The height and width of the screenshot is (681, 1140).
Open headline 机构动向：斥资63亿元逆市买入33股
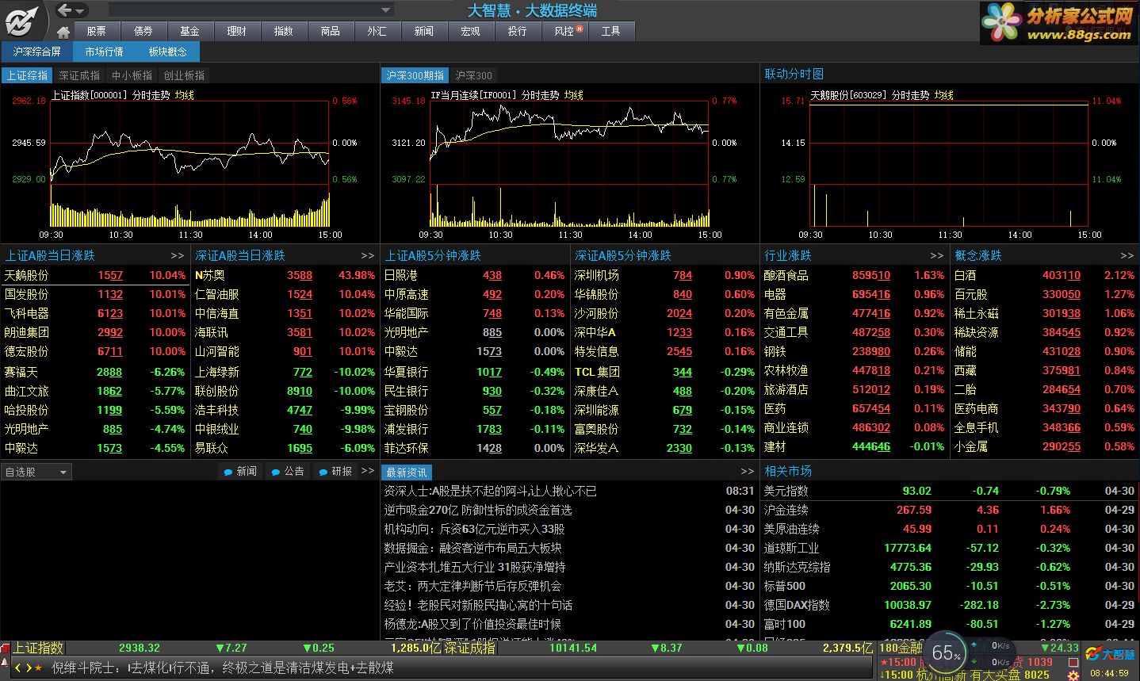[474, 529]
